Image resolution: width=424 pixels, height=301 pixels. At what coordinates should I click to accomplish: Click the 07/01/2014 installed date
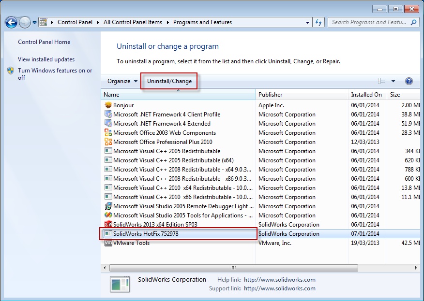click(x=365, y=234)
